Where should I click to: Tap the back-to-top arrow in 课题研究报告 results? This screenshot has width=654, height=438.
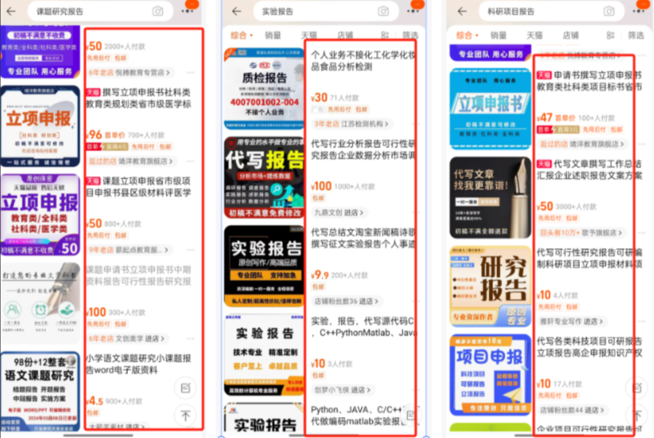point(185,416)
